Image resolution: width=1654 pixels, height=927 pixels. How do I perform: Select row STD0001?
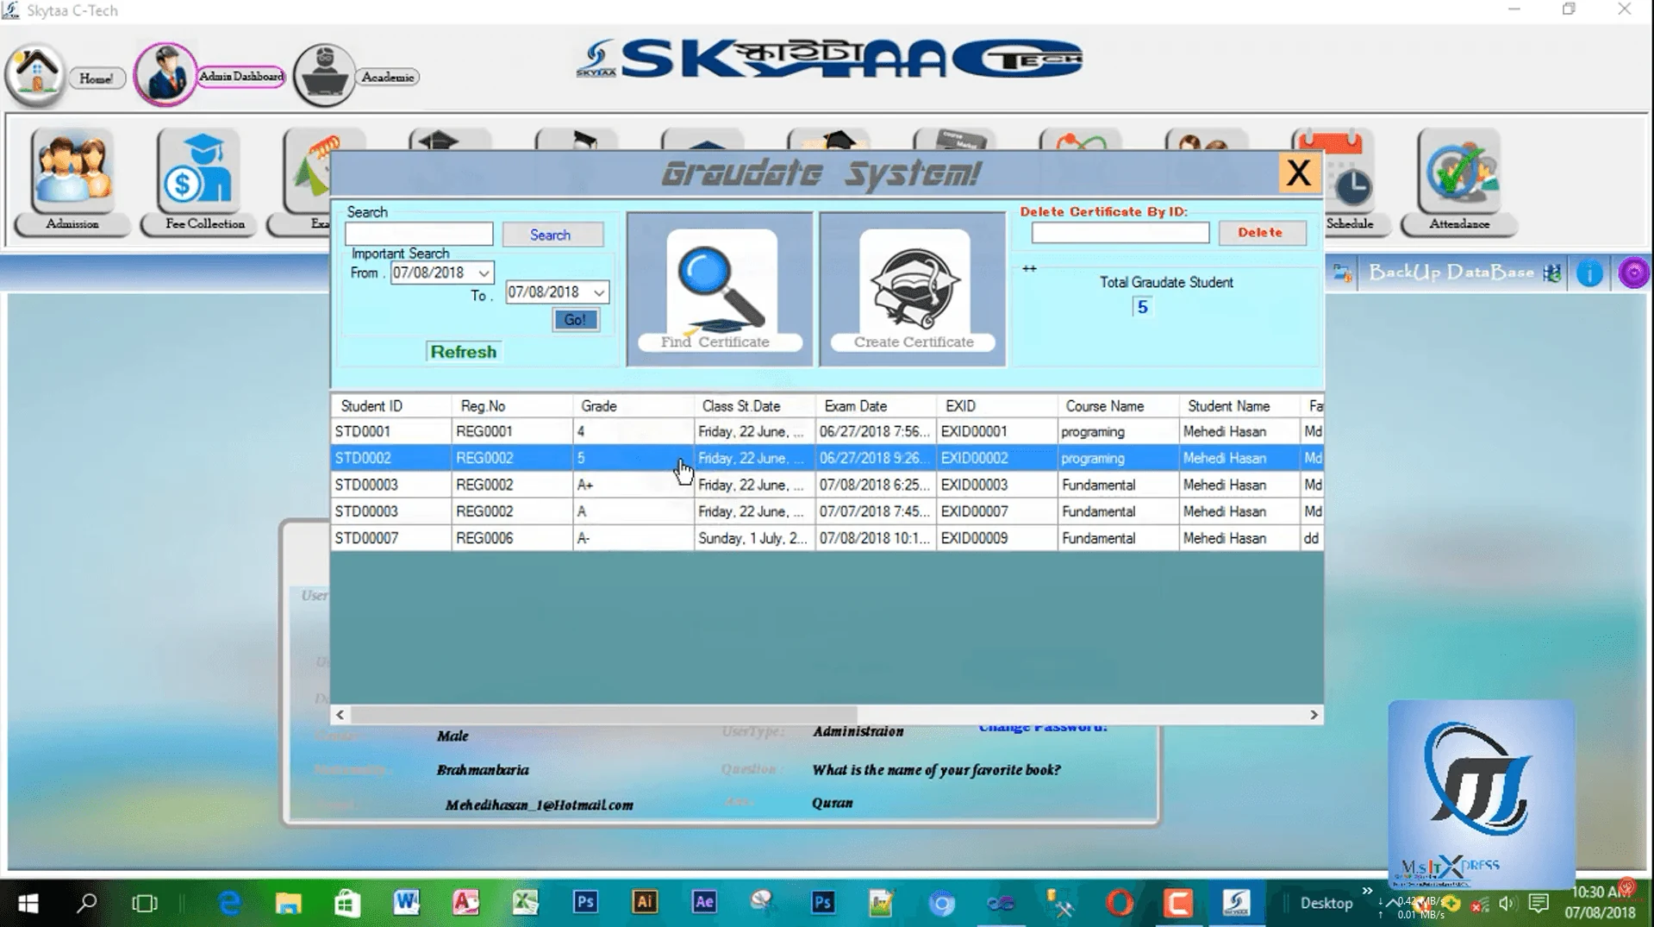click(827, 431)
